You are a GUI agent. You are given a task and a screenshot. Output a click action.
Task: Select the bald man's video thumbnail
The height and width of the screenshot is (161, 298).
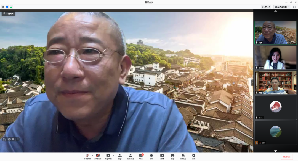(275, 32)
